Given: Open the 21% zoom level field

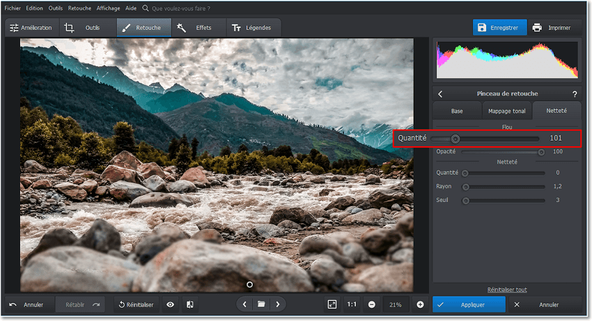Looking at the screenshot, I should pyautogui.click(x=396, y=304).
